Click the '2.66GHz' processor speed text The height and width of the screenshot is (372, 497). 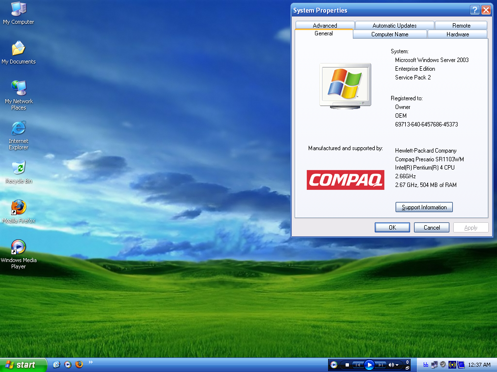pos(405,176)
